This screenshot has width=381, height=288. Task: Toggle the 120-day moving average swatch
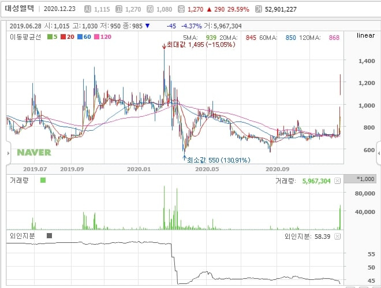[x=97, y=37]
